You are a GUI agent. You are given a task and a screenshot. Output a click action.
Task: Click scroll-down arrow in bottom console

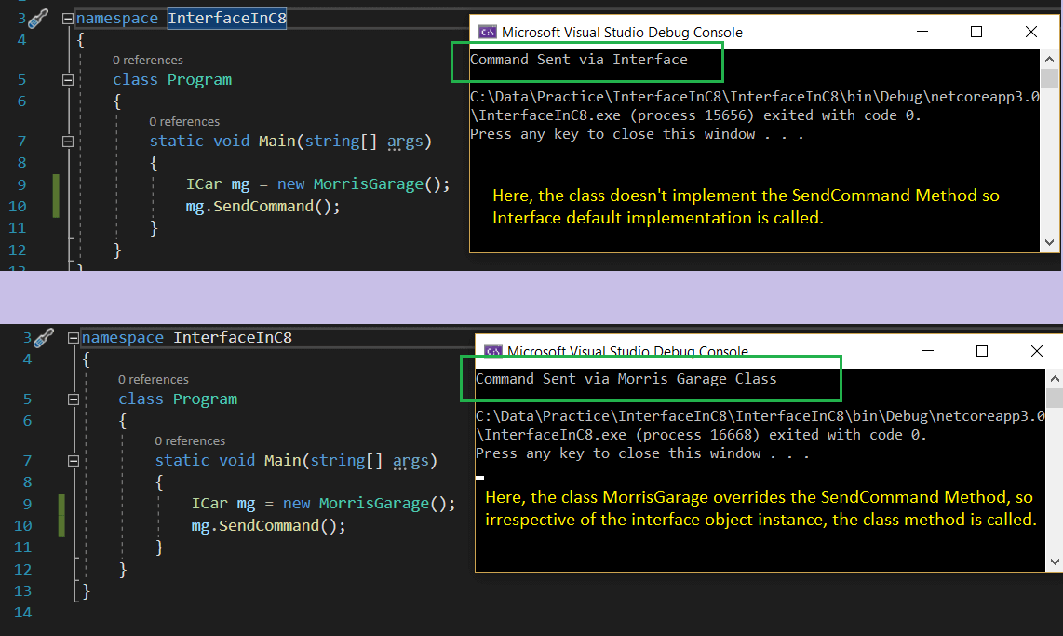(x=1055, y=562)
